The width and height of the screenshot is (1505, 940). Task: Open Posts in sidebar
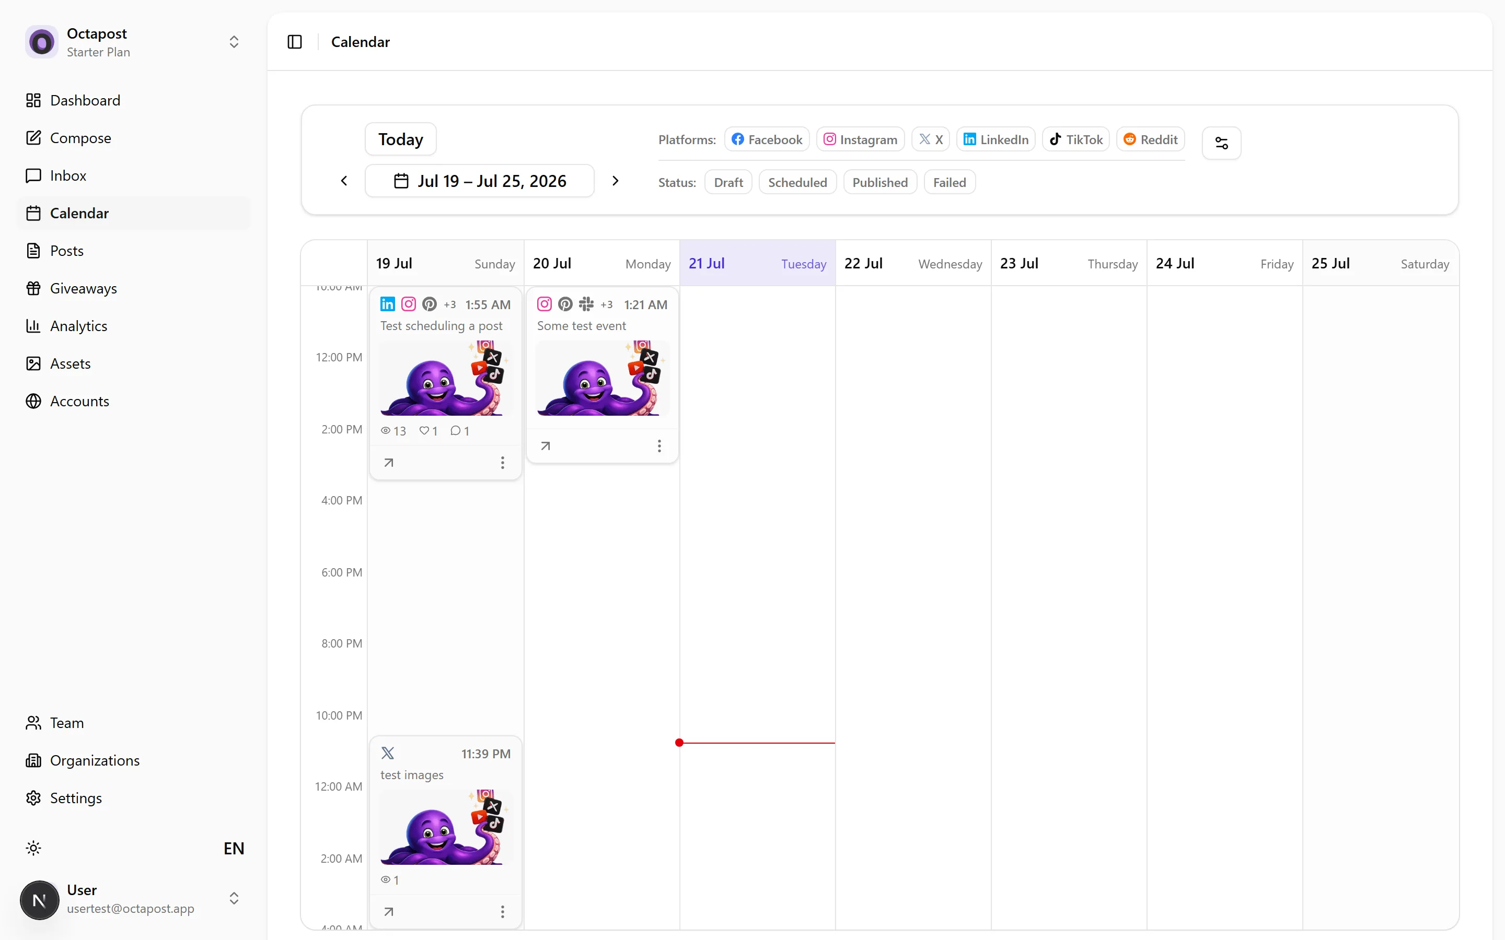coord(134,251)
